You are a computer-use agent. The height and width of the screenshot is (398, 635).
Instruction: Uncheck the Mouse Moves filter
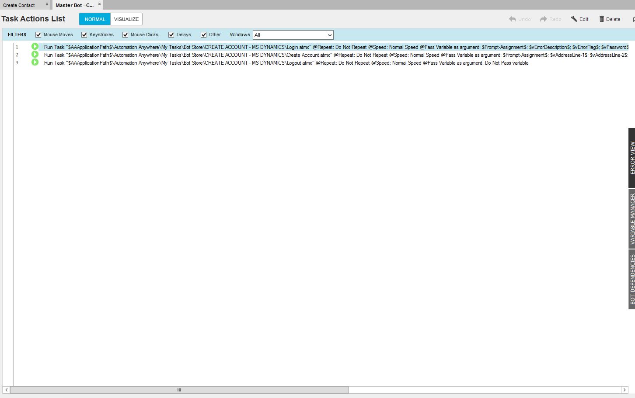pos(38,35)
